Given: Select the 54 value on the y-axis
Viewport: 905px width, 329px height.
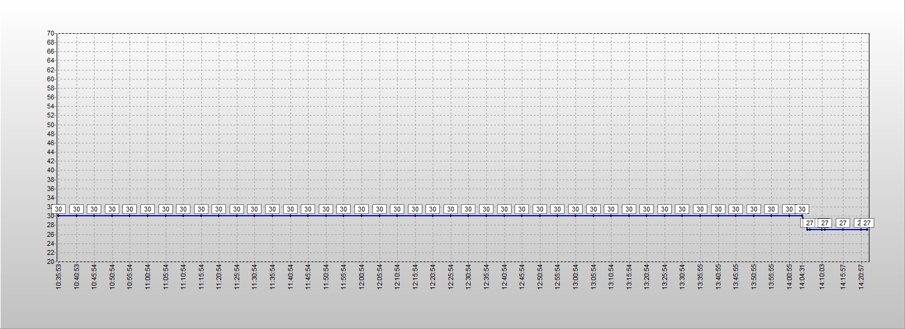Looking at the screenshot, I should (51, 106).
